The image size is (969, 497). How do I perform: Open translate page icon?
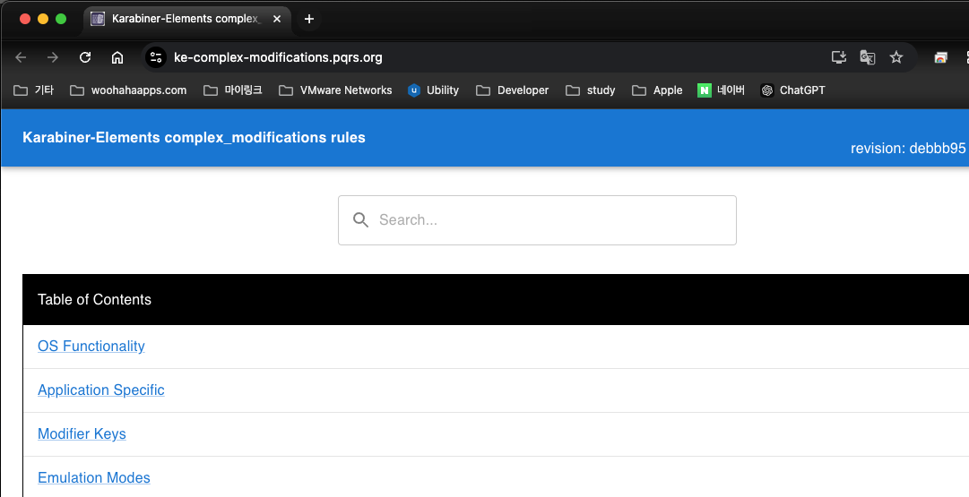(868, 57)
